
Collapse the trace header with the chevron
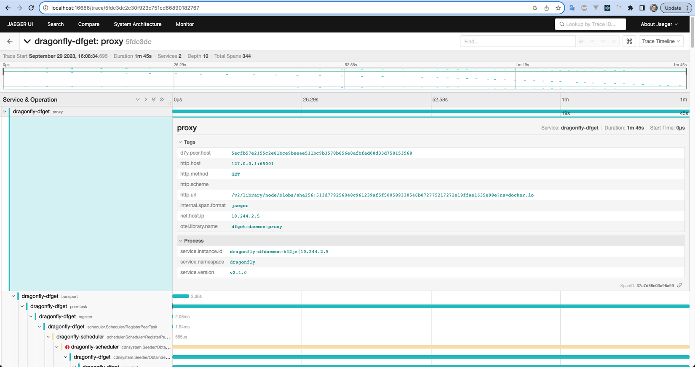pos(27,41)
